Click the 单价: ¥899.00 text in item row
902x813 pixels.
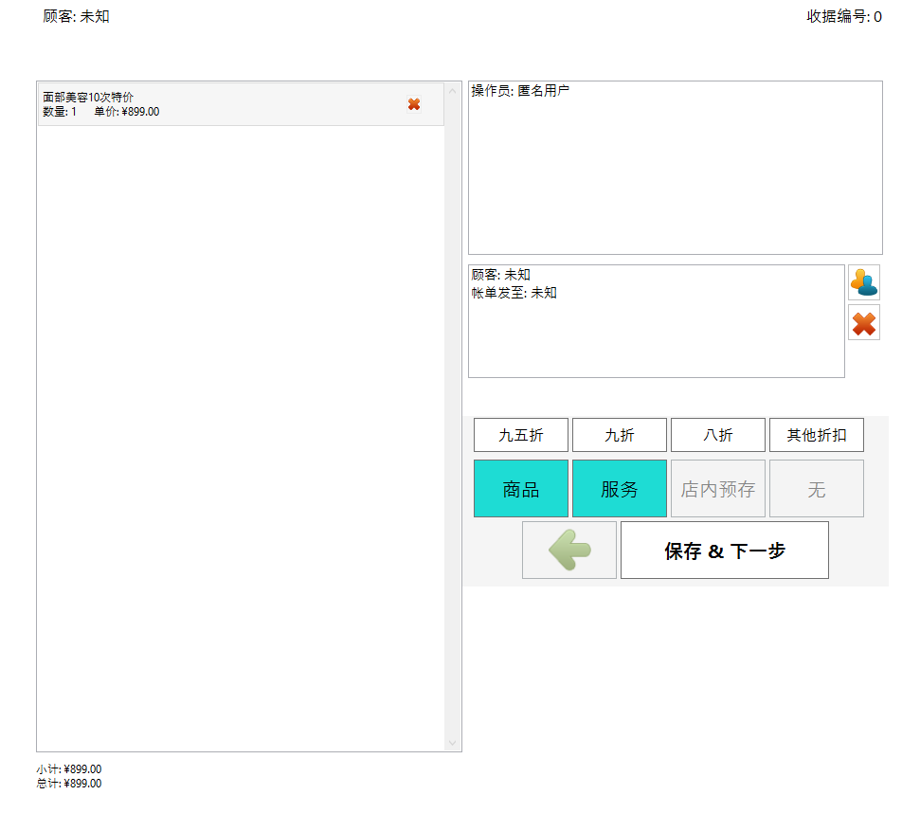[127, 112]
